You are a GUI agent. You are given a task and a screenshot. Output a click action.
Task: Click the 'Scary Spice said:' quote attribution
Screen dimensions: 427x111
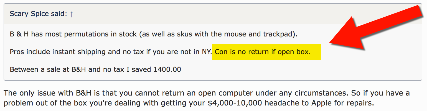click(39, 14)
